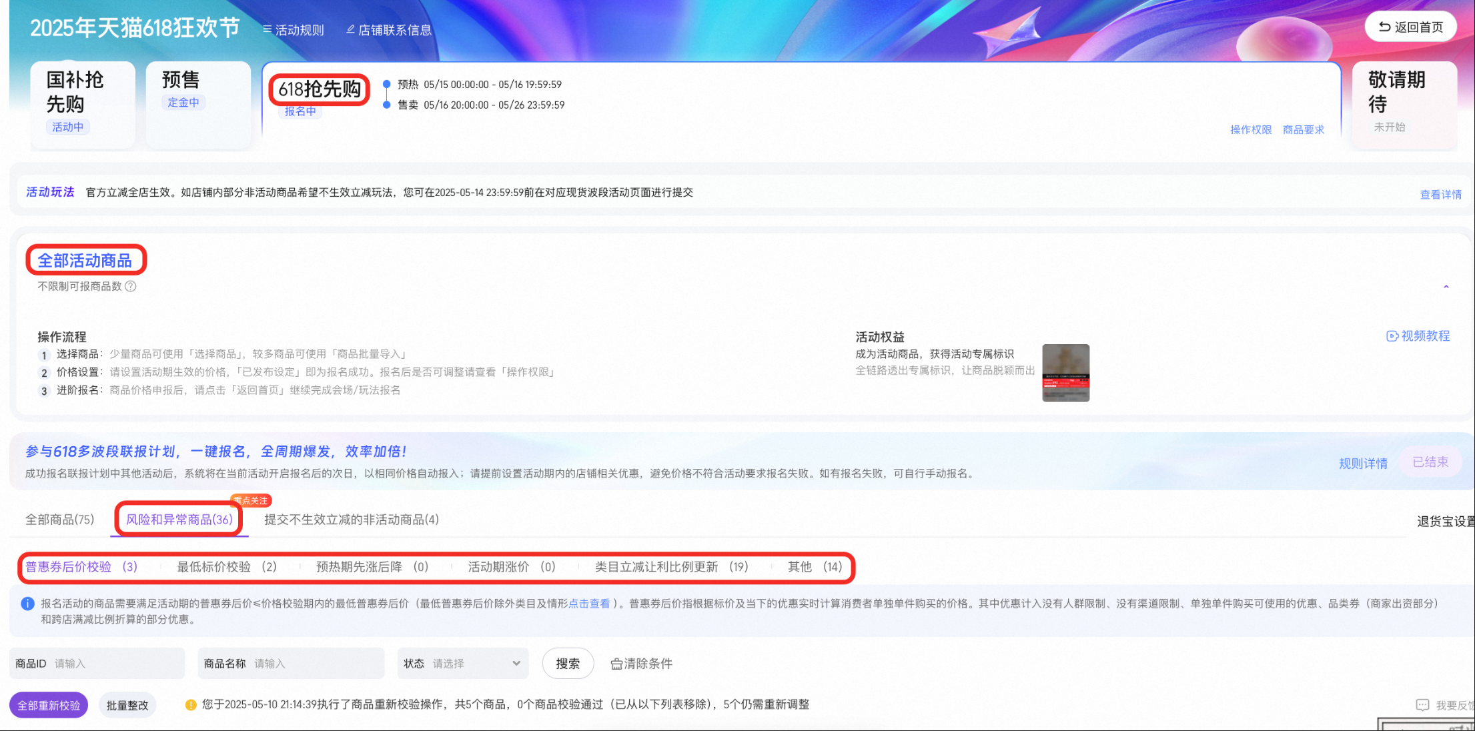Open the 状态 status dropdown
The width and height of the screenshot is (1475, 731).
pyautogui.click(x=463, y=664)
